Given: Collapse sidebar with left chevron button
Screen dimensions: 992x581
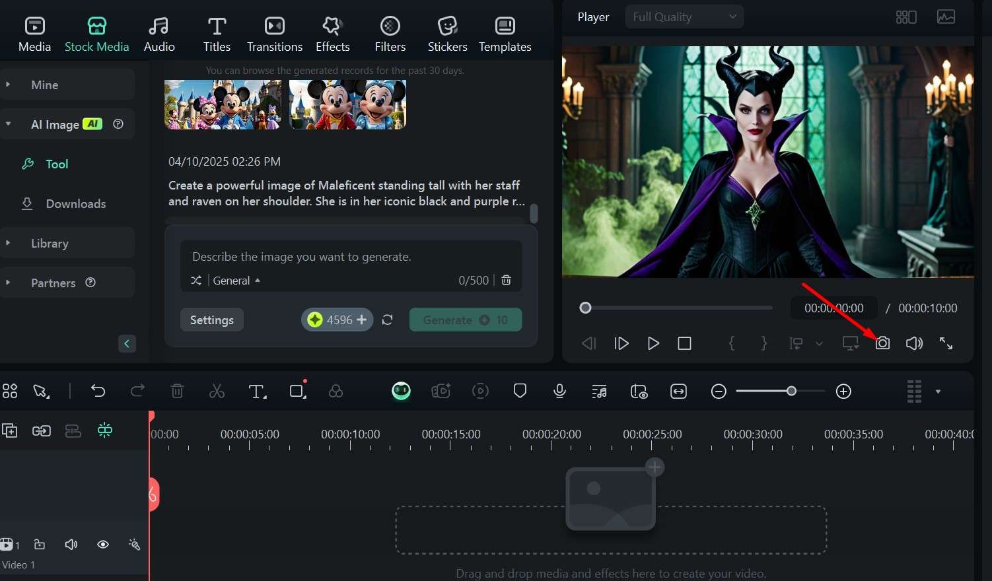Looking at the screenshot, I should (x=127, y=343).
